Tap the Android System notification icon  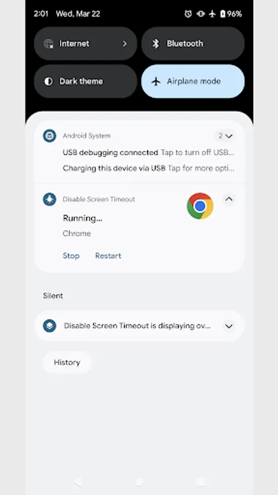point(49,136)
